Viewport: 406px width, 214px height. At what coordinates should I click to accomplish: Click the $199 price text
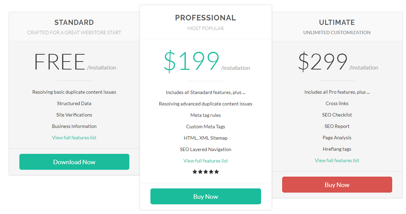coord(192,61)
